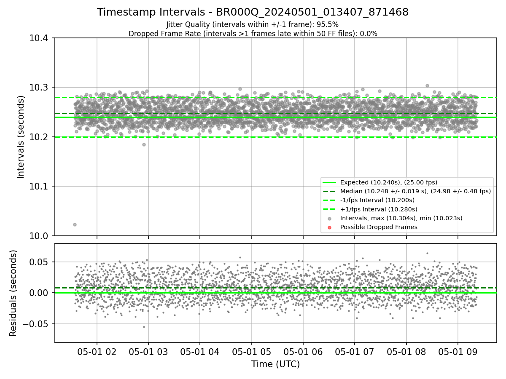Click the low outlier interval point near 10.18 seconds
506x379 pixels.
tap(144, 144)
